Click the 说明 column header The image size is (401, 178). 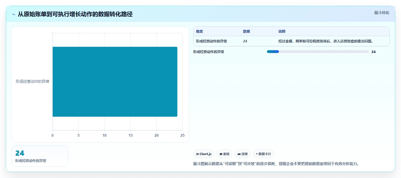pos(282,32)
